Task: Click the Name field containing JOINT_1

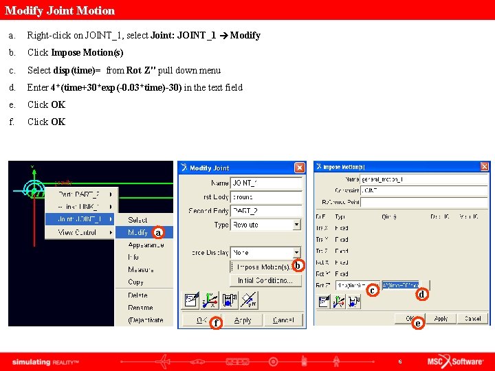Action: click(266, 183)
